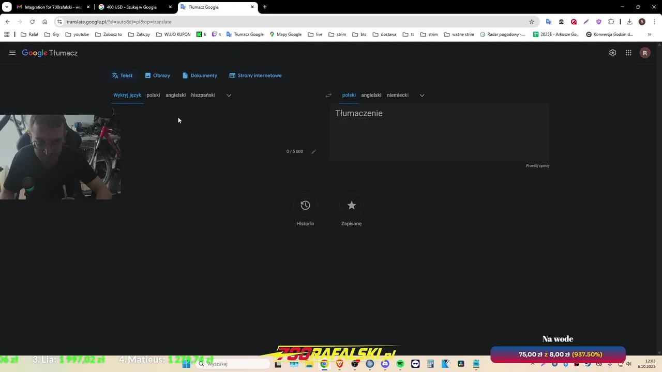Swap source and target languages
Screen dimensions: 662x372
coord(328,95)
